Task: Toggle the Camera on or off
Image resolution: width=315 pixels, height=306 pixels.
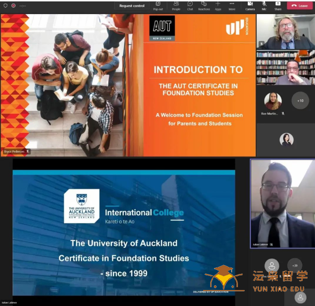Action: pos(250,6)
